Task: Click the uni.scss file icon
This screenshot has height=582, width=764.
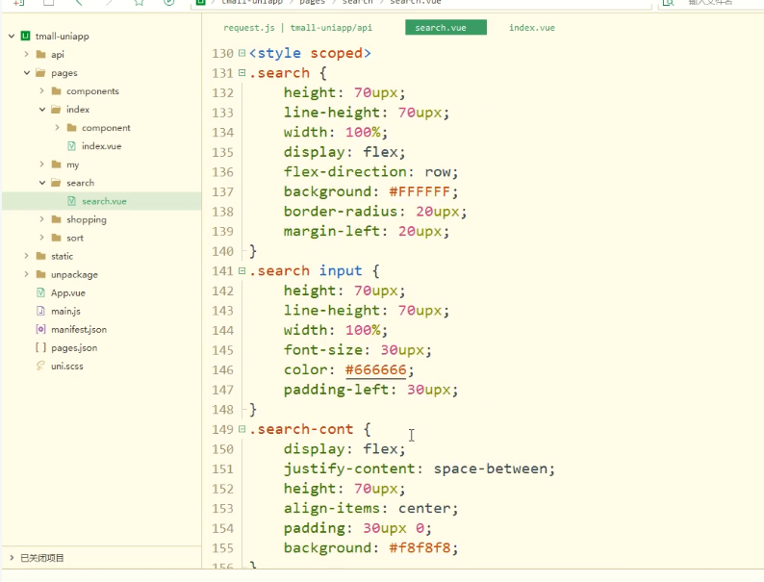Action: (x=41, y=366)
